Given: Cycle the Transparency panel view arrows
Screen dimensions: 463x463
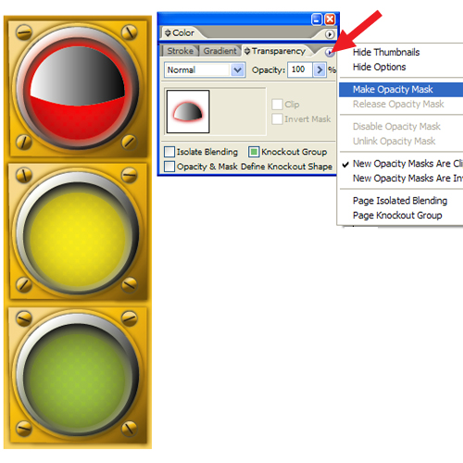Looking at the screenshot, I should (x=247, y=51).
